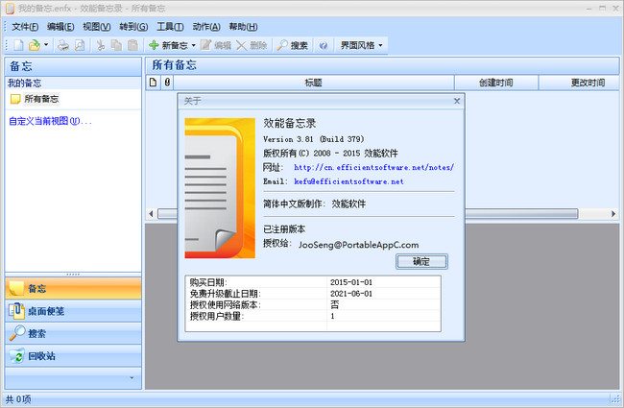Open the 界面风格 interface style dropdown

click(361, 45)
